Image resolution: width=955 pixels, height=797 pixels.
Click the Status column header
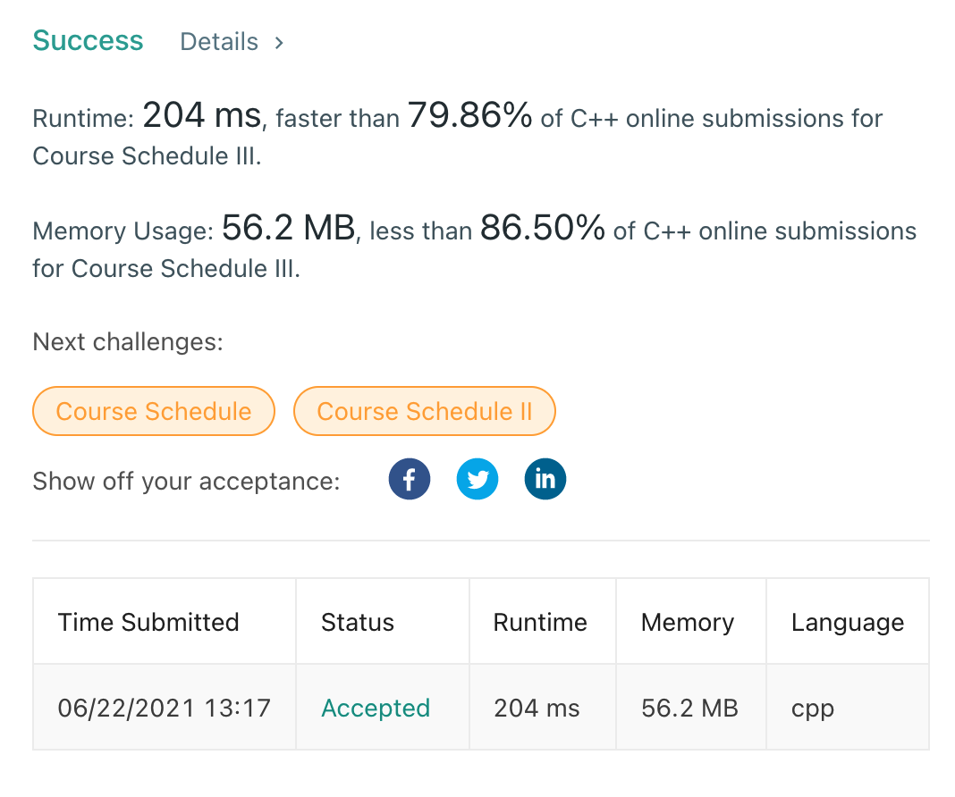tap(357, 622)
